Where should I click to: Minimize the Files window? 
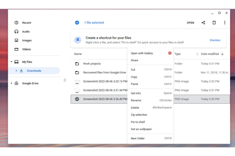pos(212,13)
